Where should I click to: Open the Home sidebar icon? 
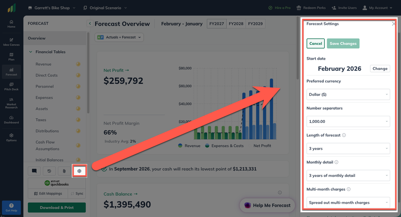click(x=11, y=24)
